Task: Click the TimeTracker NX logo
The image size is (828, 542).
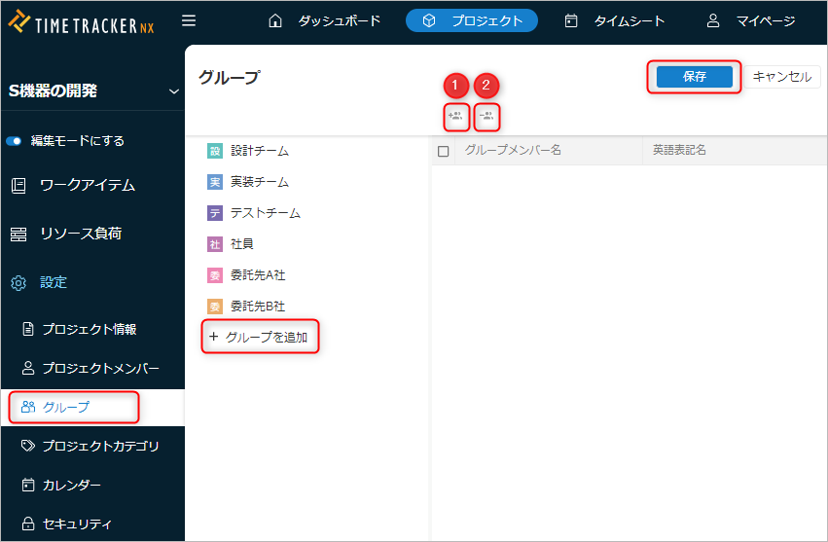Action: [82, 22]
